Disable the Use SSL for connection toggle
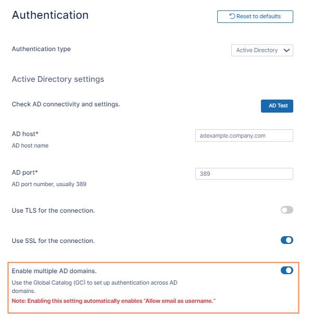The image size is (312, 318). [287, 240]
